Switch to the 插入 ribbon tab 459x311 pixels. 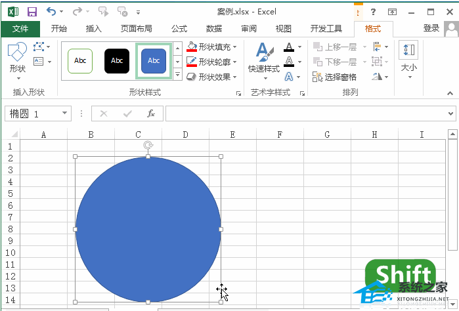click(x=94, y=29)
